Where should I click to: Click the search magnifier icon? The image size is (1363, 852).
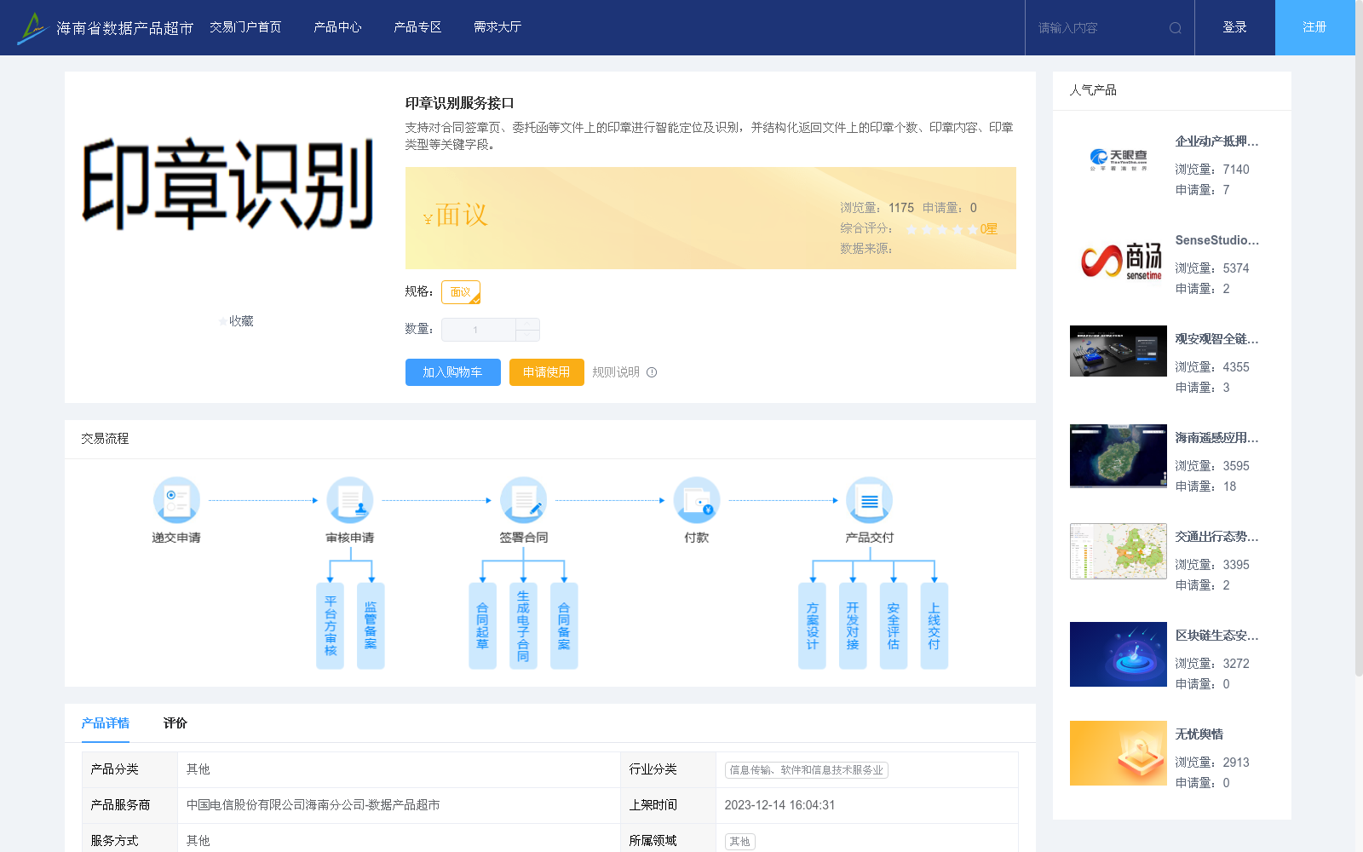[x=1176, y=28]
